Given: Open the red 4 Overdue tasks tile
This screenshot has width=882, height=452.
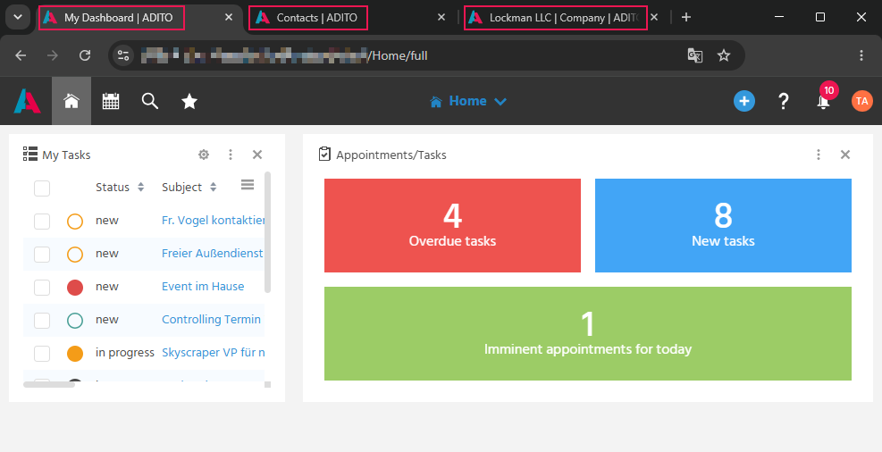Looking at the screenshot, I should tap(452, 225).
